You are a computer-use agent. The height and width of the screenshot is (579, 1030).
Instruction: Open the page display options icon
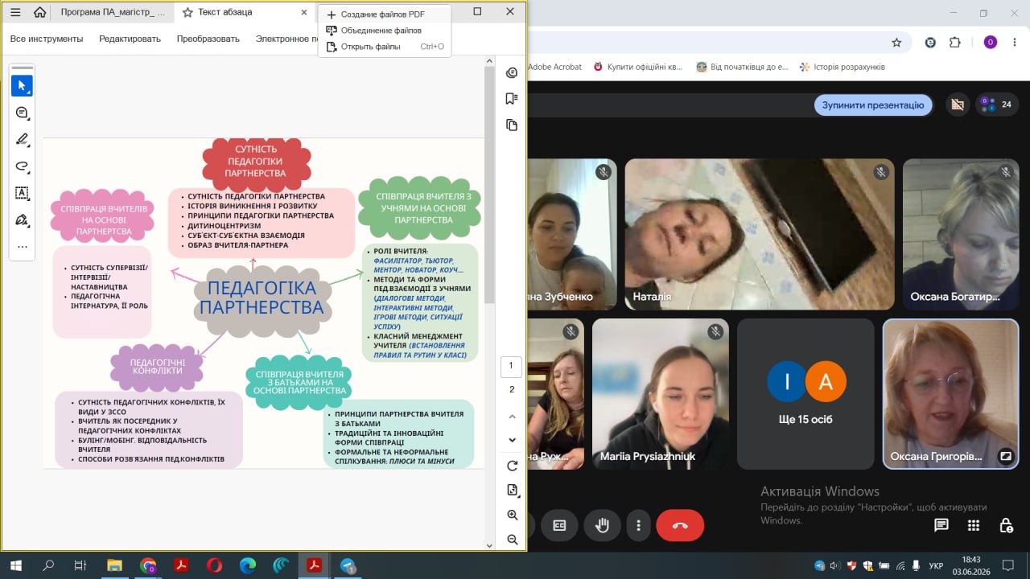512,490
